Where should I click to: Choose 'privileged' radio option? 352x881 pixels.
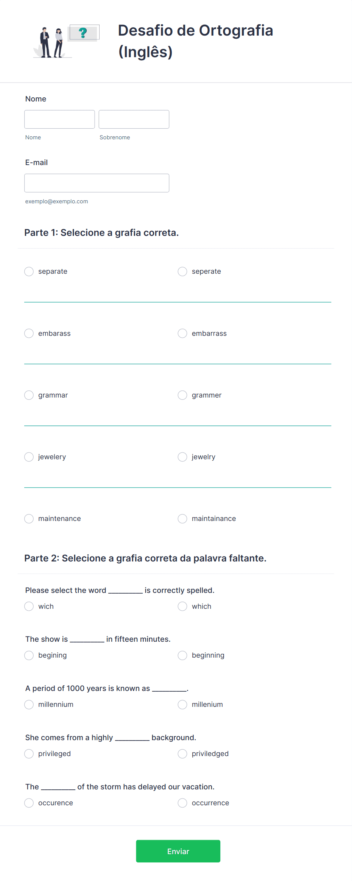[29, 754]
